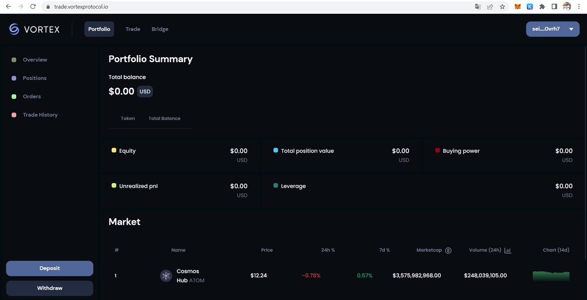Open Keplr wallet extension icon
587x300 pixels.
(530, 7)
